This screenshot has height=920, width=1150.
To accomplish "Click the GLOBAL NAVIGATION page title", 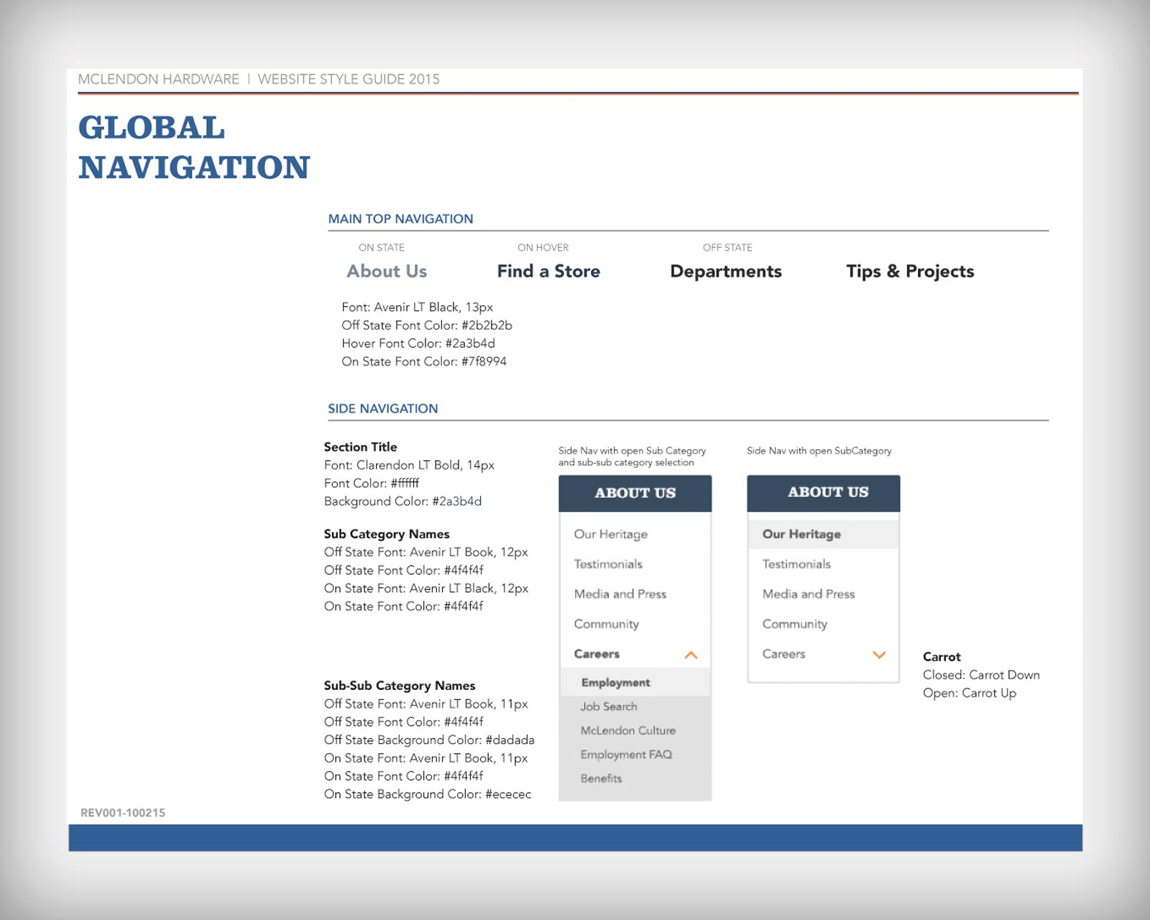I will click(x=194, y=147).
